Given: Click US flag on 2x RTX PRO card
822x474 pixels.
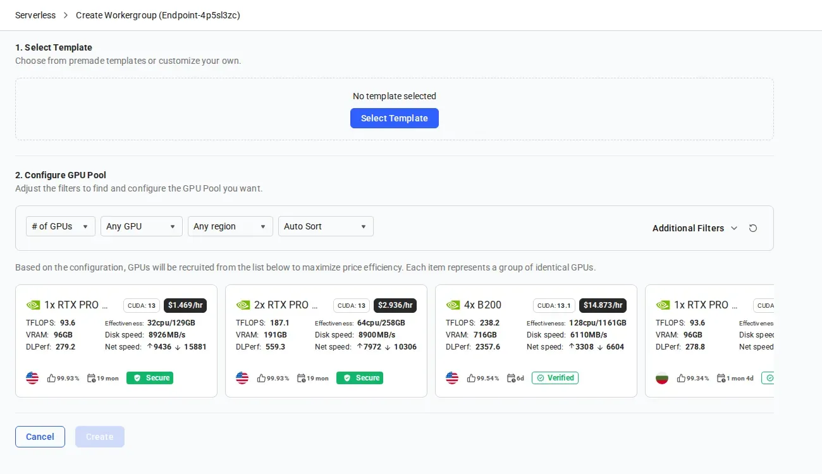Looking at the screenshot, I should click(x=242, y=378).
